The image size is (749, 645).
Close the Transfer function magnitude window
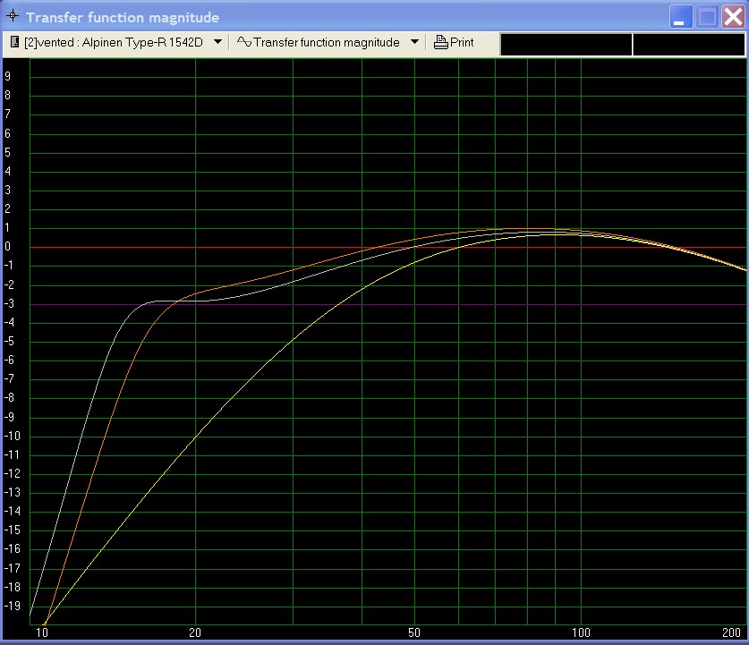[733, 17]
